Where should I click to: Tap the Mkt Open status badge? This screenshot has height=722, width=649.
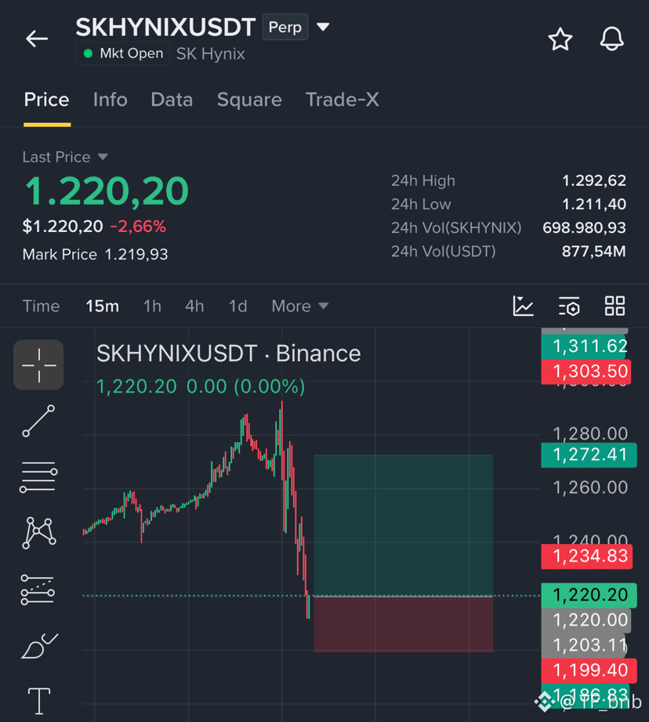coord(123,54)
